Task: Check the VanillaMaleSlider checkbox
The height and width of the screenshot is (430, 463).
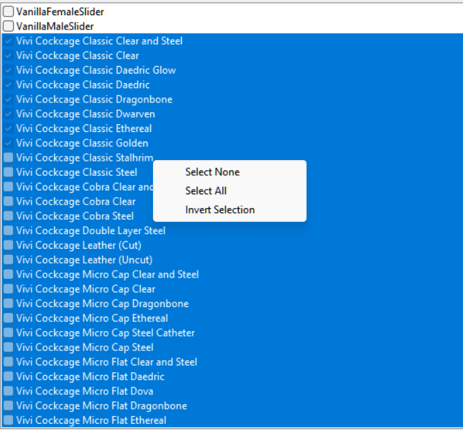Action: point(8,26)
